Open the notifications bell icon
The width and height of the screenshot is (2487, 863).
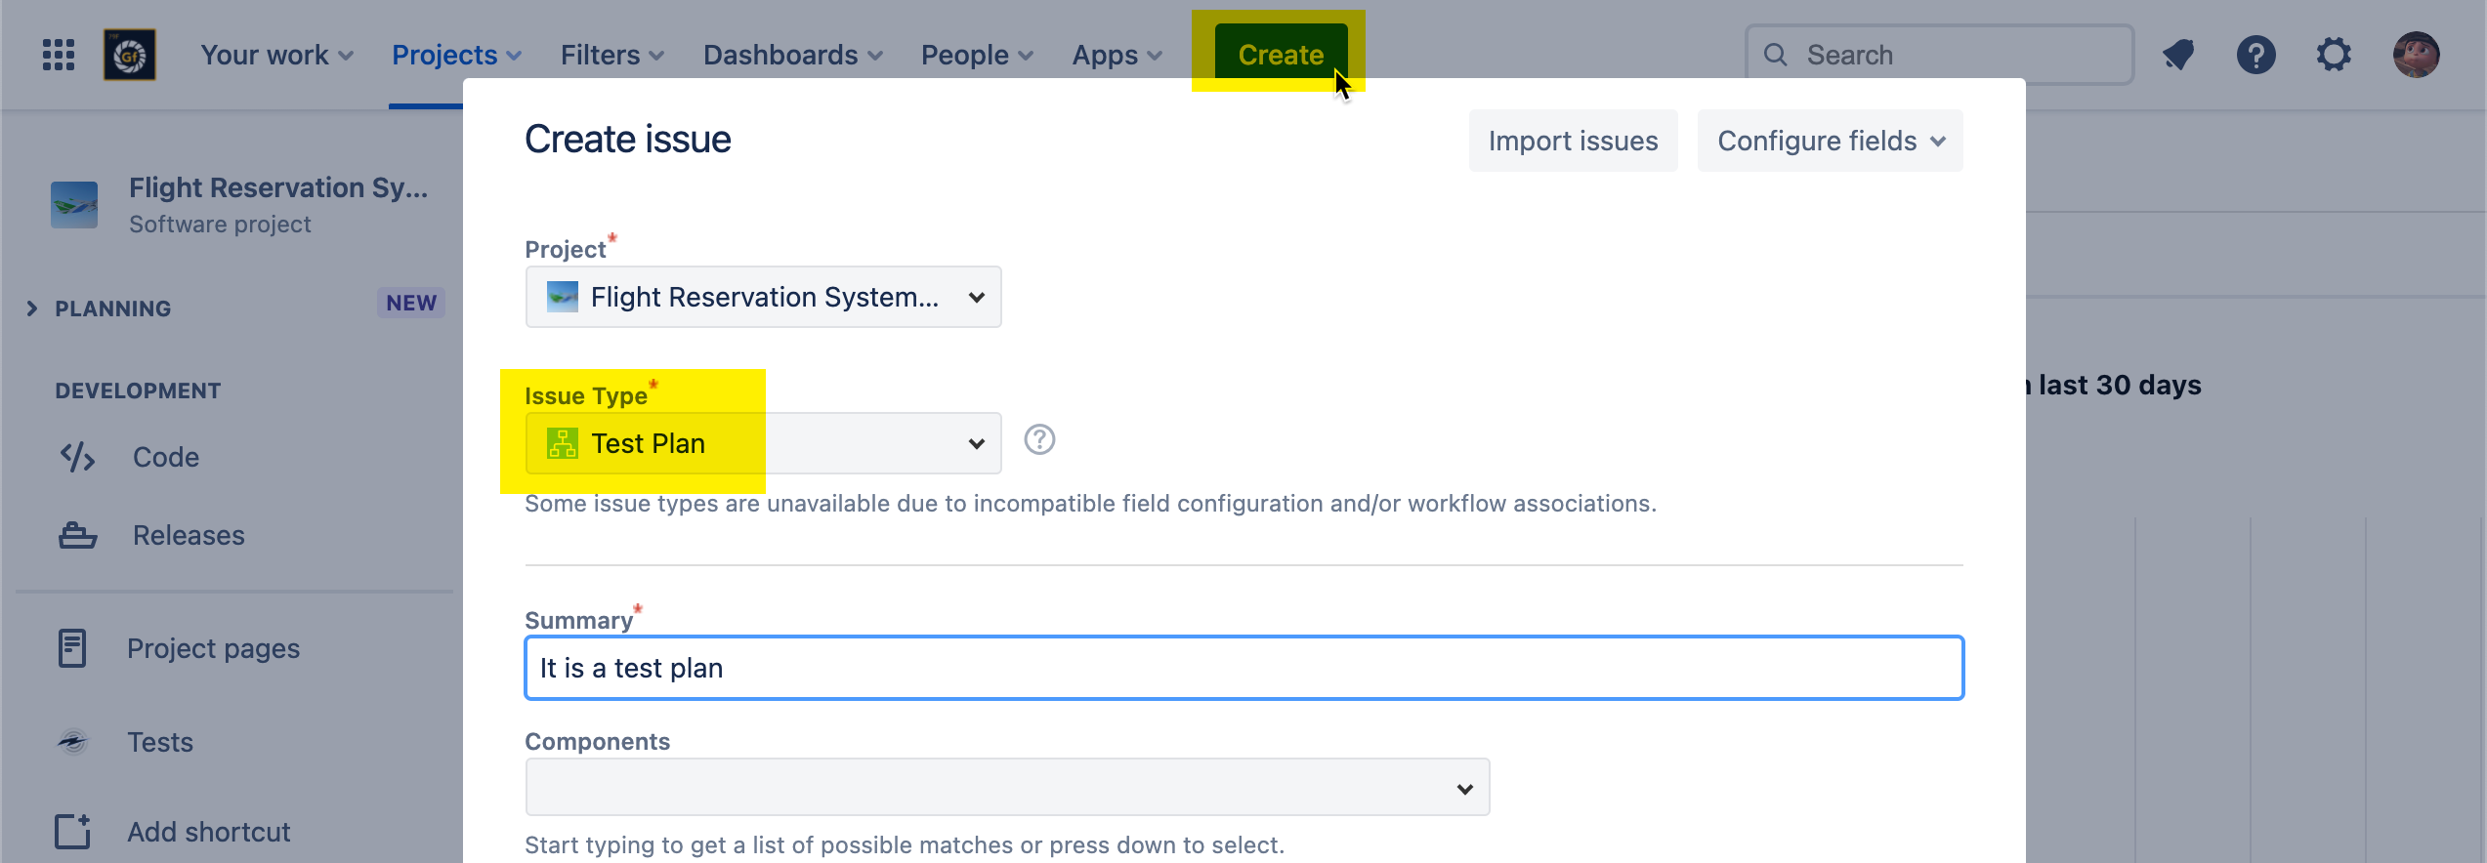[2178, 55]
